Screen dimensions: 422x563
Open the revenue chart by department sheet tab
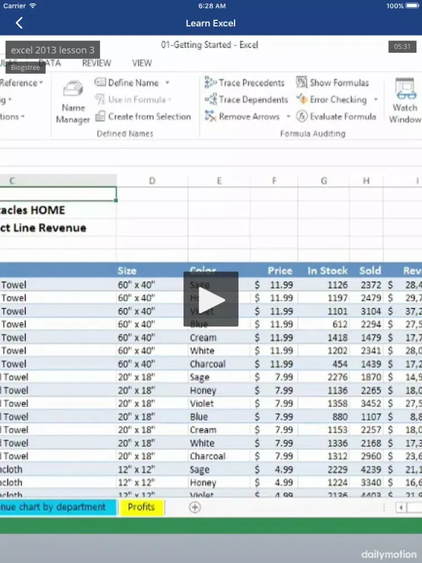(x=58, y=507)
